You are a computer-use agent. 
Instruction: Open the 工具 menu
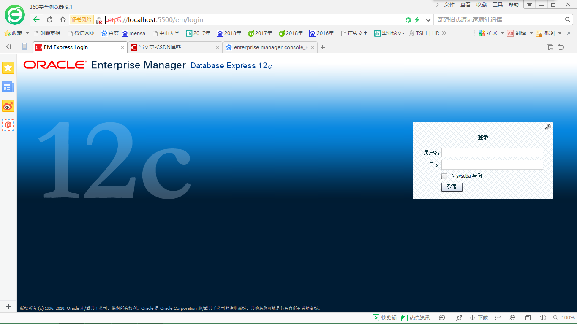pos(498,5)
